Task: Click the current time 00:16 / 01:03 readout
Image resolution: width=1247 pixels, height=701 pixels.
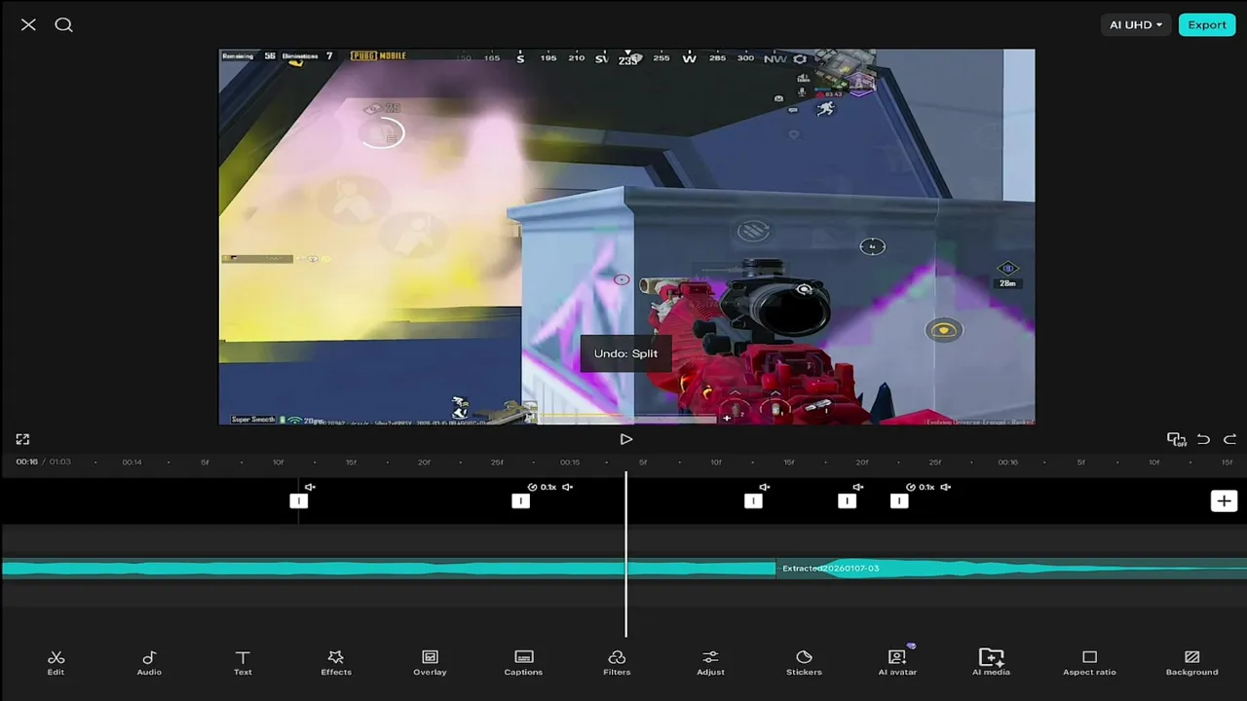Action: (x=43, y=461)
